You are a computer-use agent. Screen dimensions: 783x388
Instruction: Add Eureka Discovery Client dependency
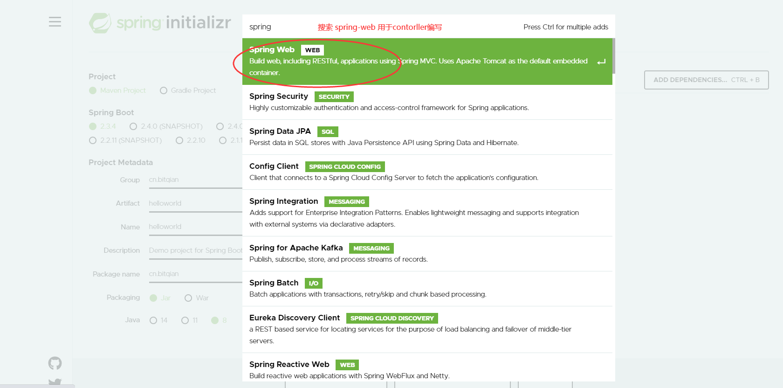tap(427, 330)
